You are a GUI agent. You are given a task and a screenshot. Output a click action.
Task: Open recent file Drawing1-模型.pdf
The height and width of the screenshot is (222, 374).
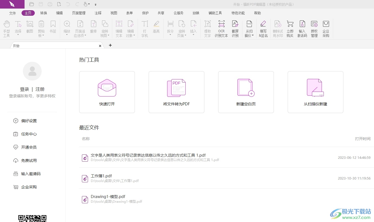pos(226,199)
